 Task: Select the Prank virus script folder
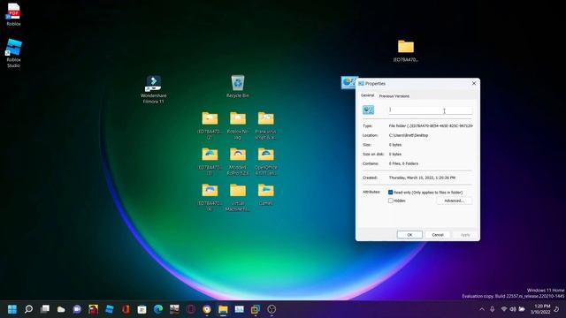(265, 125)
